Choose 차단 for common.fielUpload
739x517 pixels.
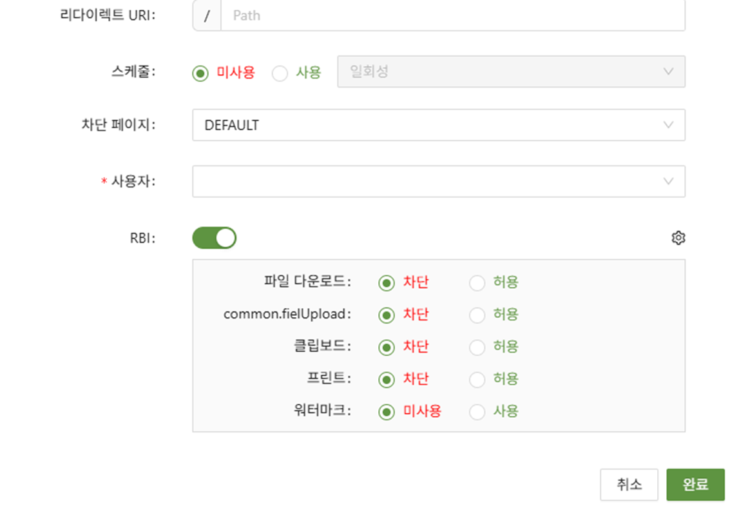387,315
